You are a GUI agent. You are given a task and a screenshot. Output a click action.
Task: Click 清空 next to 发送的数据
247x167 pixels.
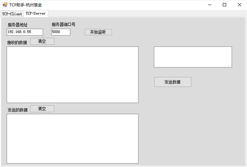tap(42, 109)
